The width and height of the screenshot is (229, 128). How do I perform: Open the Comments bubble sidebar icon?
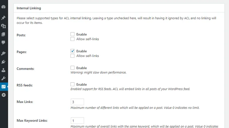(x=3, y=42)
